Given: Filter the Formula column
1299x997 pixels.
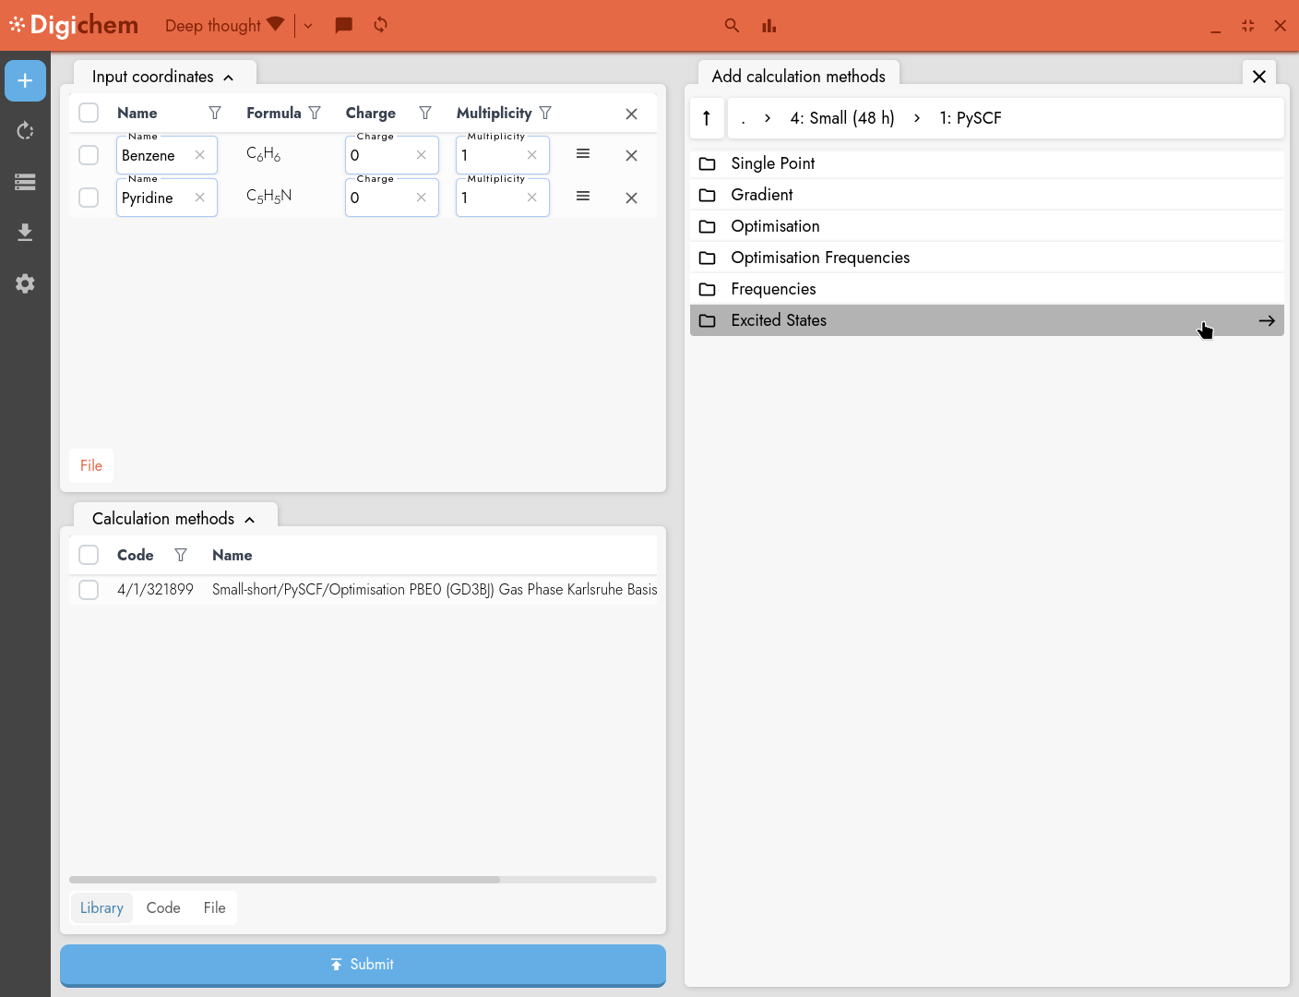Looking at the screenshot, I should (315, 113).
